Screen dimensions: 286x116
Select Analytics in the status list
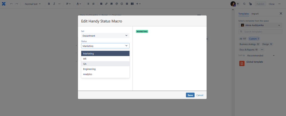coord(105,74)
